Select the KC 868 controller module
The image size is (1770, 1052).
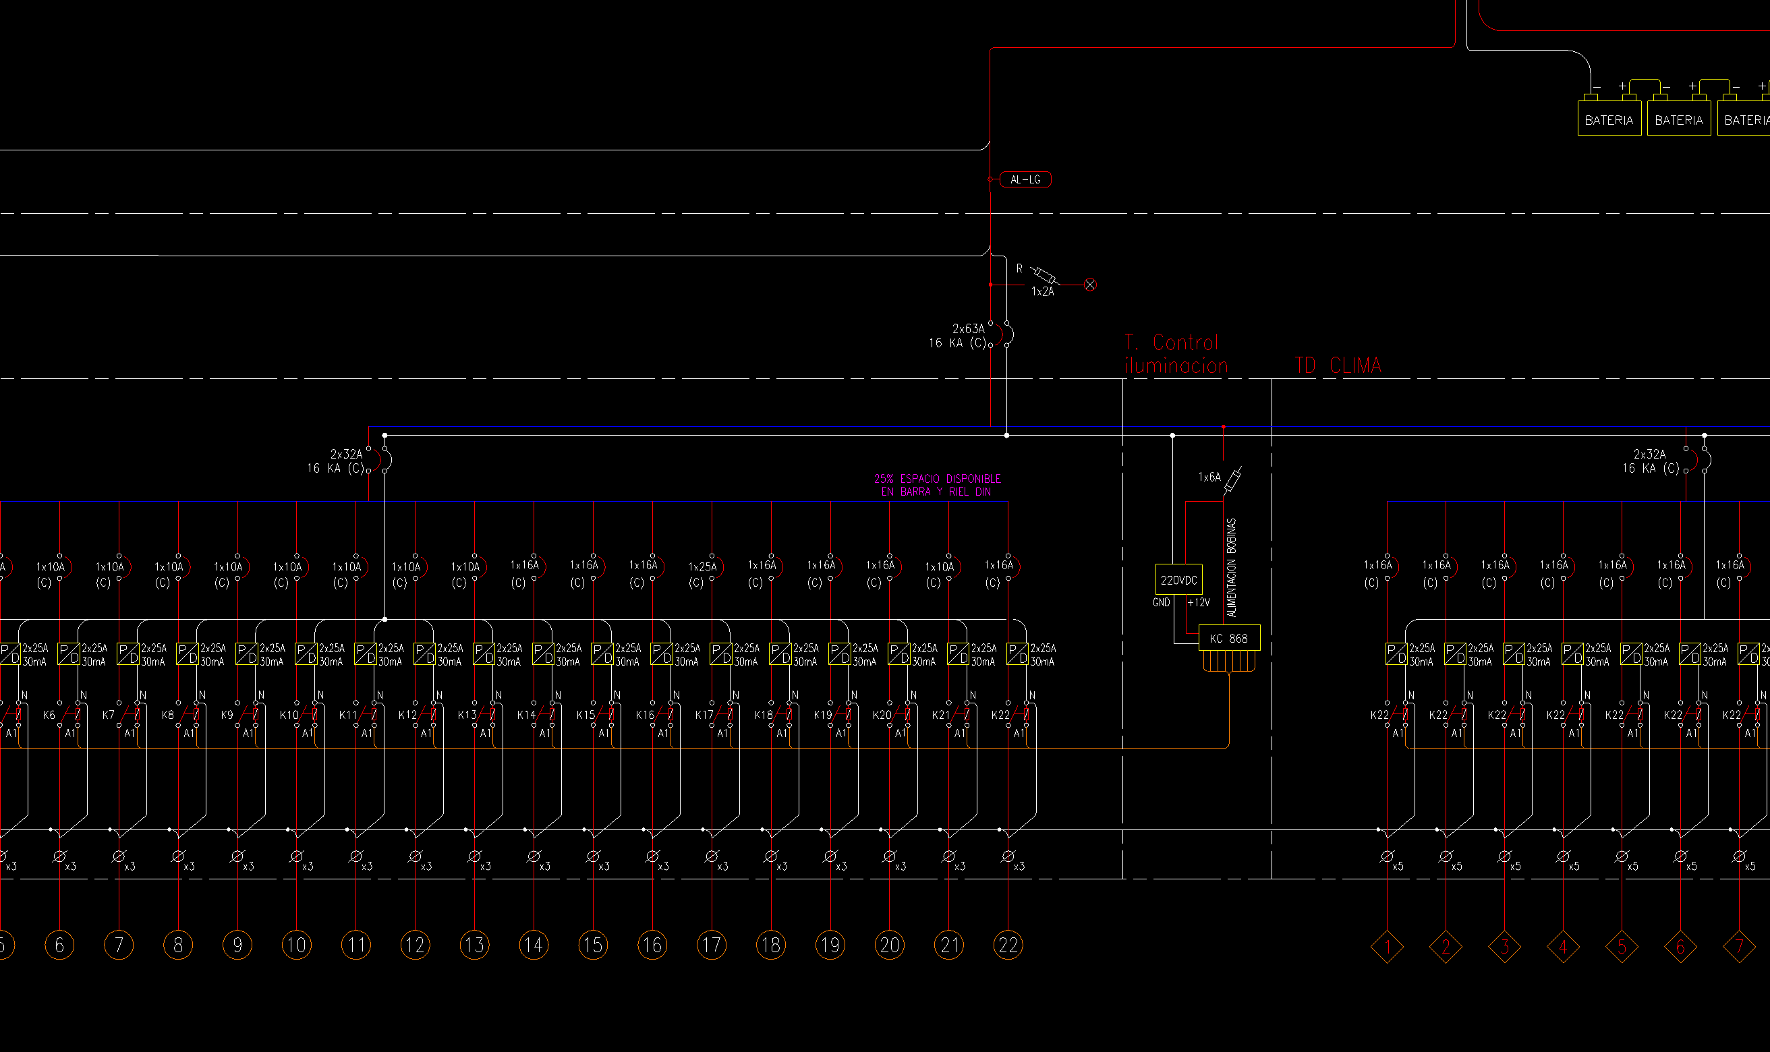tap(1228, 639)
